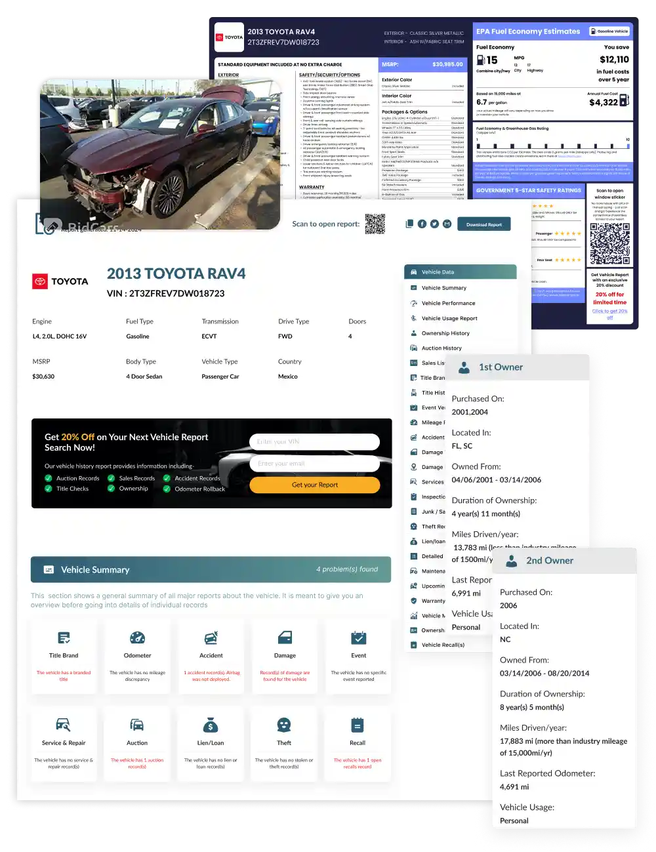Image resolution: width=656 pixels, height=852 pixels.
Task: Click 'Click to get 20% off' link
Action: pos(609,314)
